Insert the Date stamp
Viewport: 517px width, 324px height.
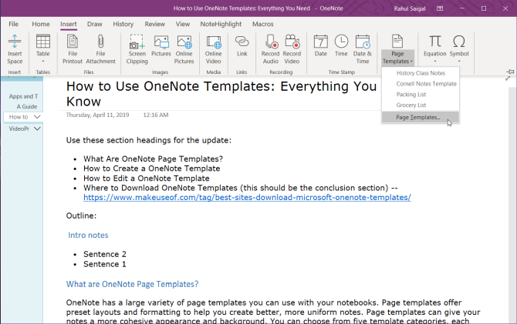click(320, 46)
